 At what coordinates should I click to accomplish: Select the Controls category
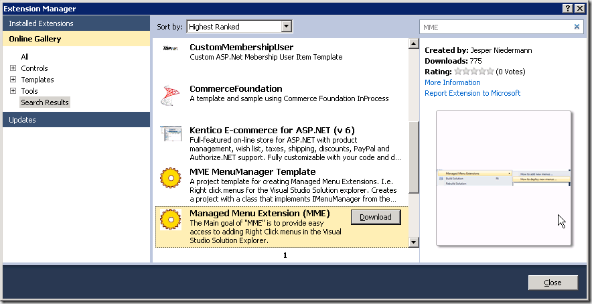click(34, 68)
